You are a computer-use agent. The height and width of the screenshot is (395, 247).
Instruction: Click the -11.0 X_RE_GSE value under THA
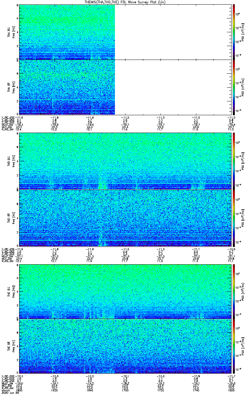[231, 117]
